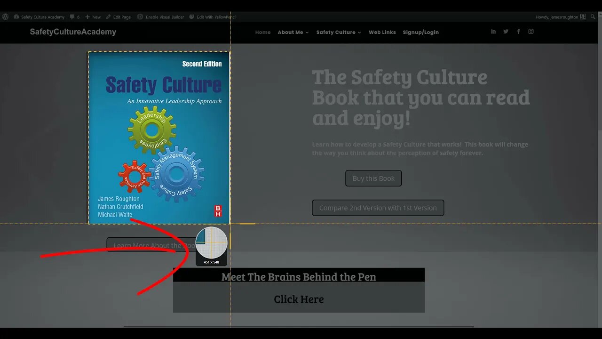Open the Signup/Login page

pos(421,32)
